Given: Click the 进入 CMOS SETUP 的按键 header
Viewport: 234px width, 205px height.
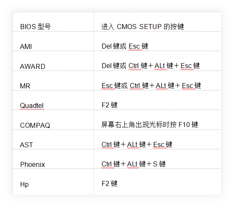Looking at the screenshot, I should pos(143,27).
